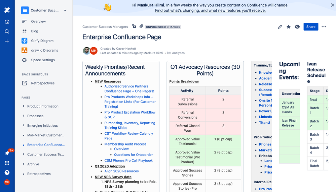Star this page as favorite
Screen dimensions: 336x192
coord(289,27)
